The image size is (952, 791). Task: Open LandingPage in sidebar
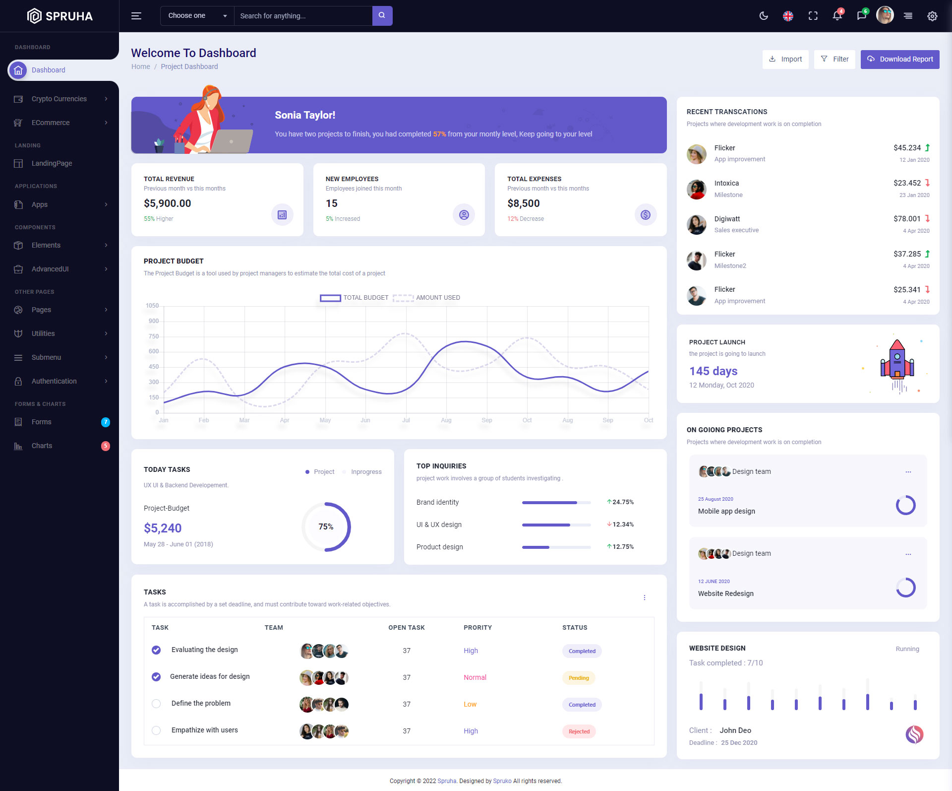point(52,163)
